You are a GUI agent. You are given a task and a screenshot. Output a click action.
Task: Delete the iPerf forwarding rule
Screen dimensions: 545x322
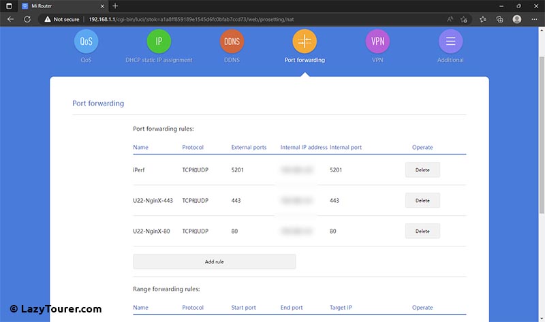tap(422, 170)
